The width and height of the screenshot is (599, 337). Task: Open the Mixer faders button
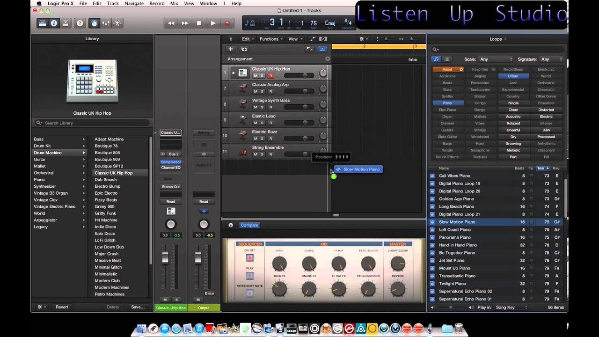(106, 23)
